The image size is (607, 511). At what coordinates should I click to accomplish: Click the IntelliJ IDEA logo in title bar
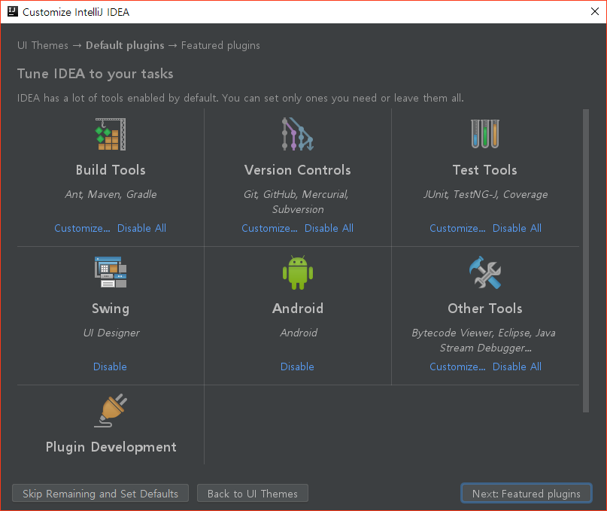[12, 11]
